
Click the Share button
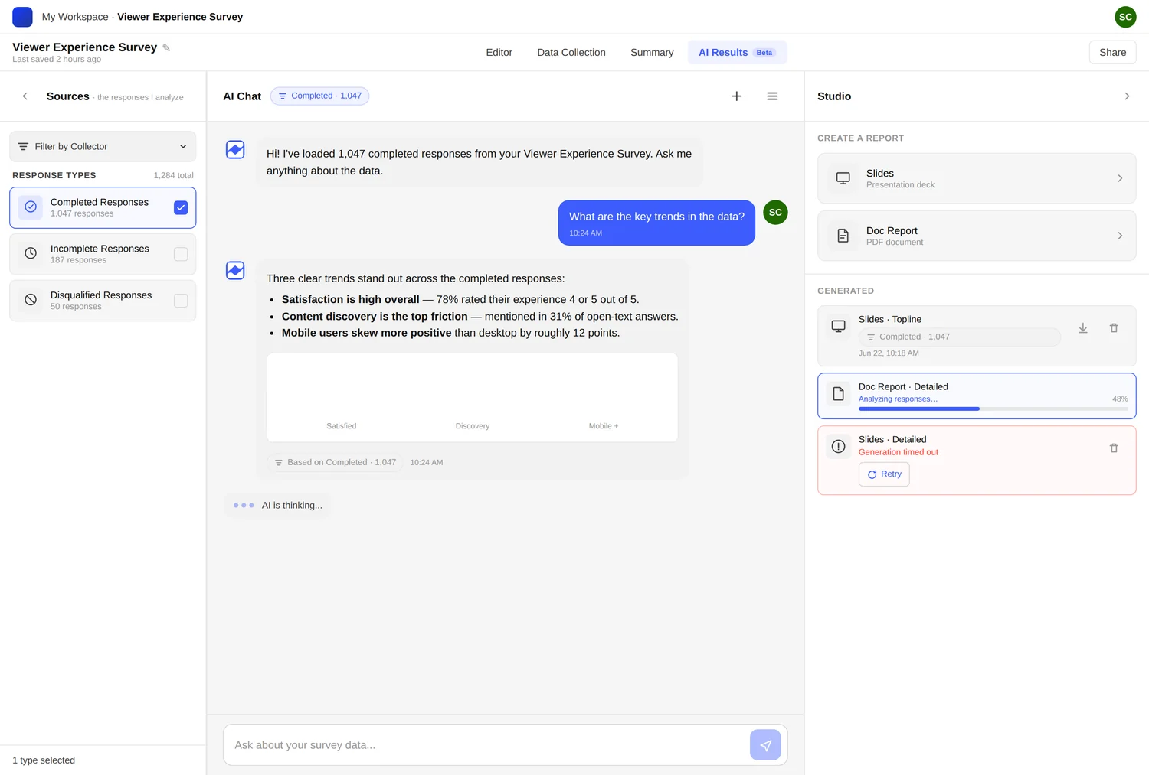[1112, 52]
